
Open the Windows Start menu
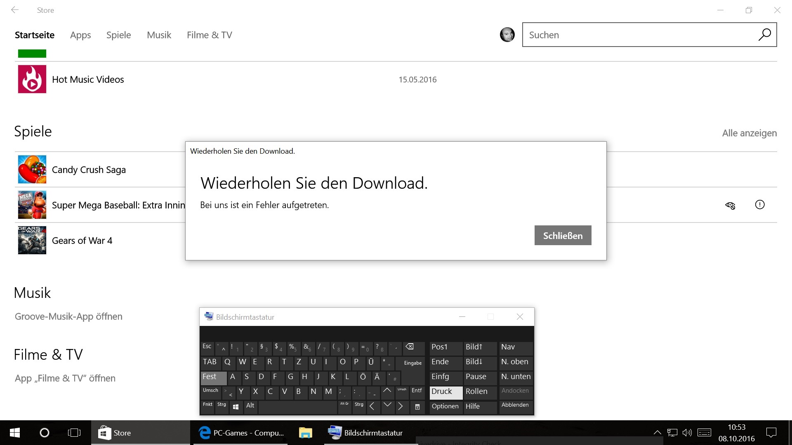[15, 433]
